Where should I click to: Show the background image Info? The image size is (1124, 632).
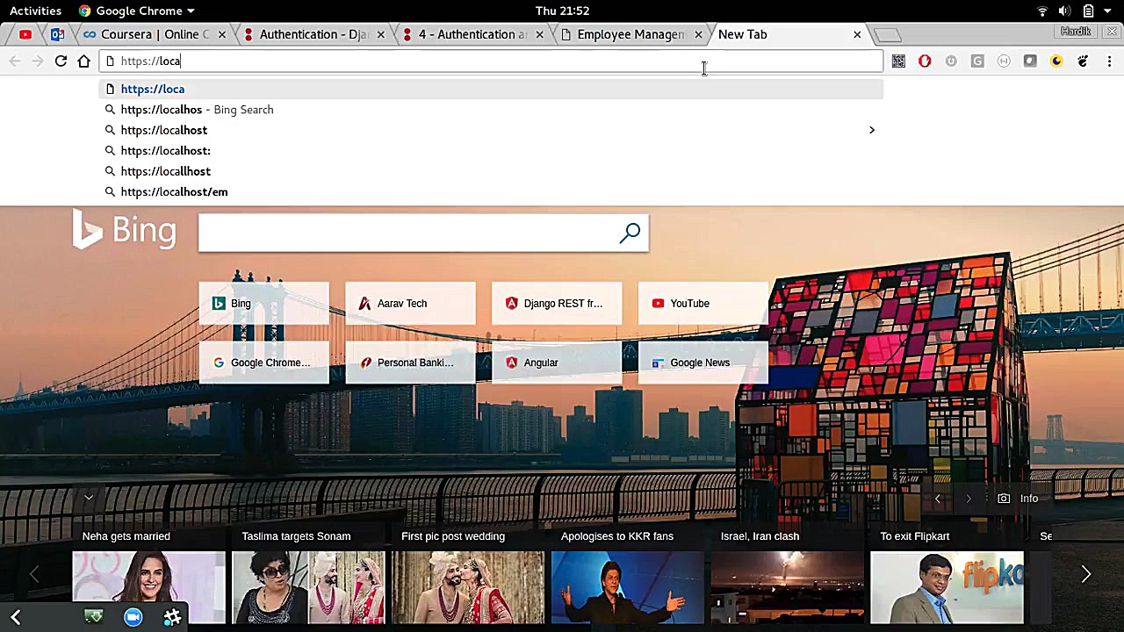[x=1020, y=499]
